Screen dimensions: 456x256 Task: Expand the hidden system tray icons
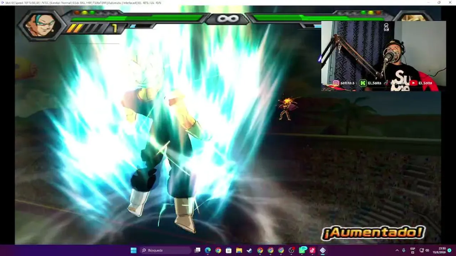[397, 250]
